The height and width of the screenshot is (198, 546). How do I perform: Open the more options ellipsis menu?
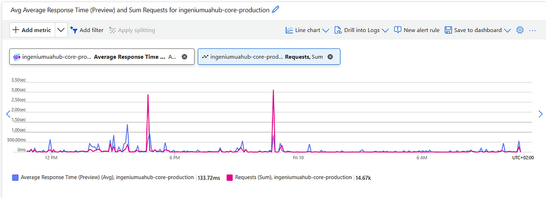point(532,30)
